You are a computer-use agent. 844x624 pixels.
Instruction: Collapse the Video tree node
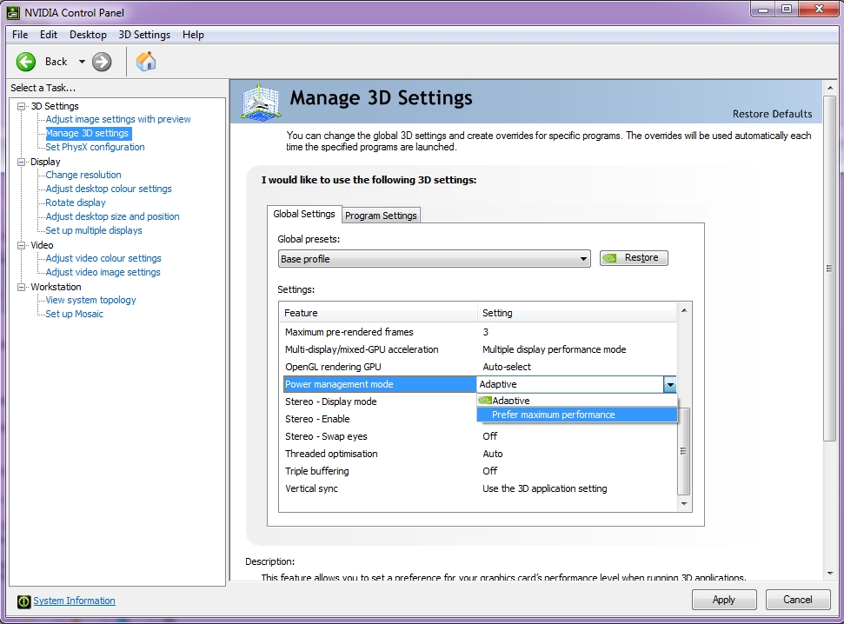tap(22, 245)
